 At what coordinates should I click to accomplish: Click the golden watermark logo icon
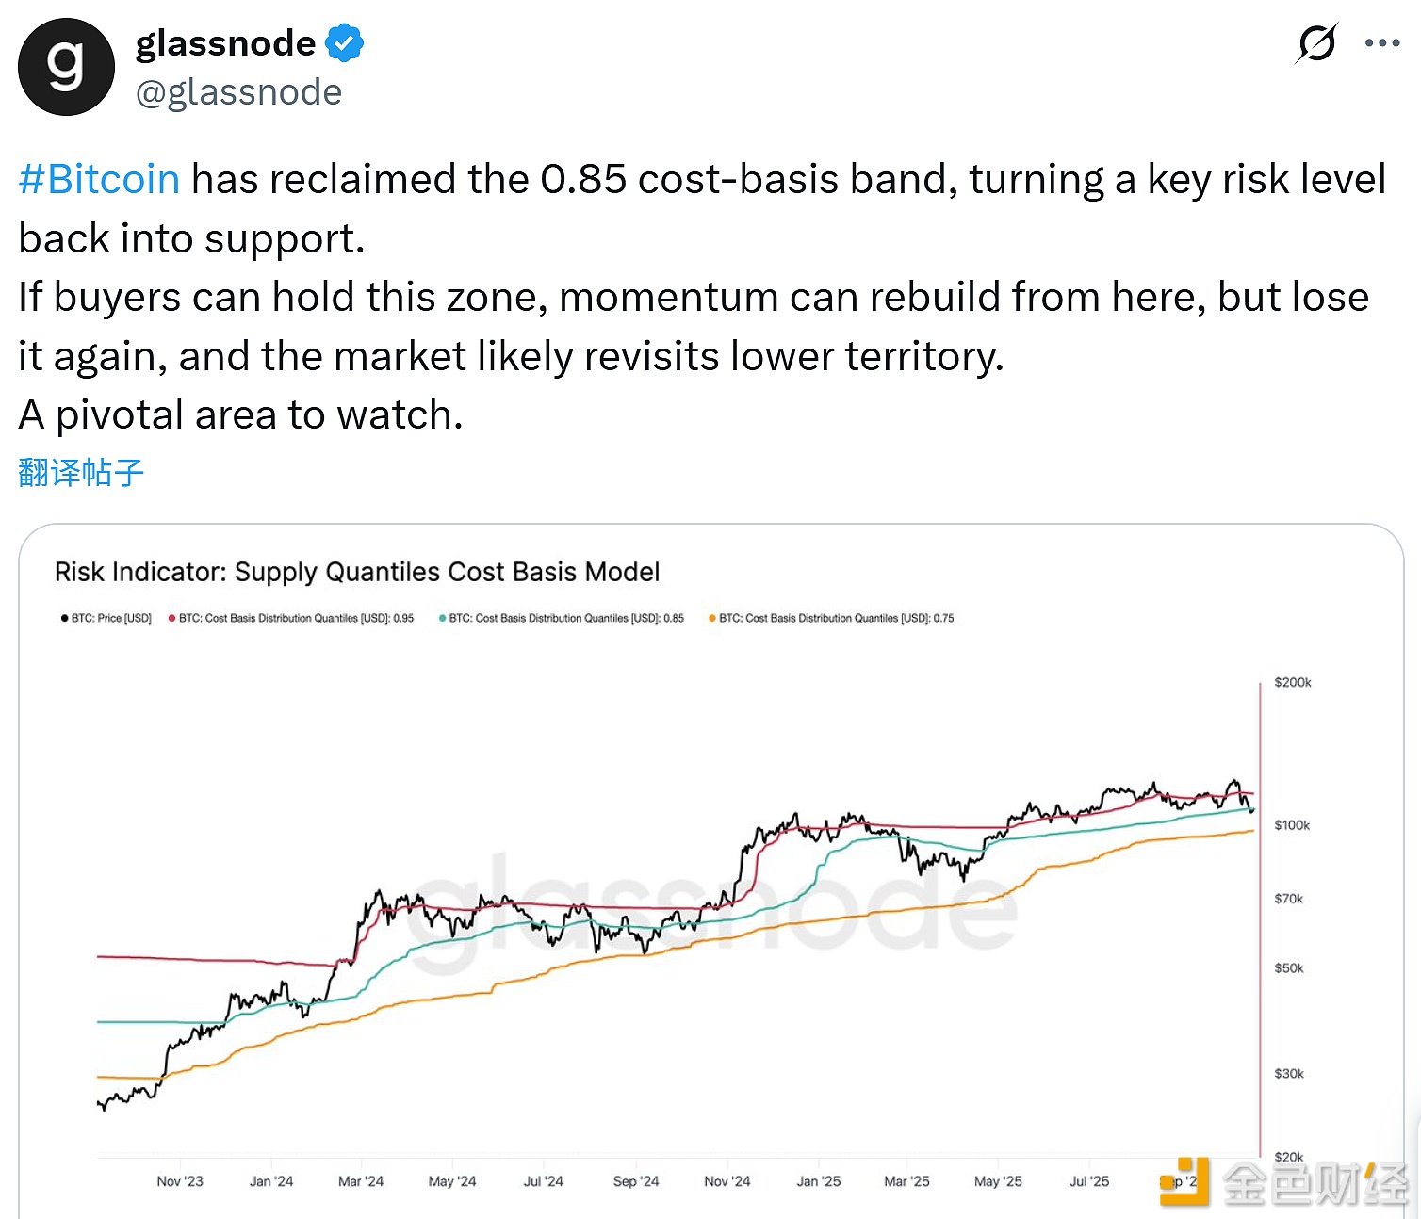(x=1184, y=1181)
